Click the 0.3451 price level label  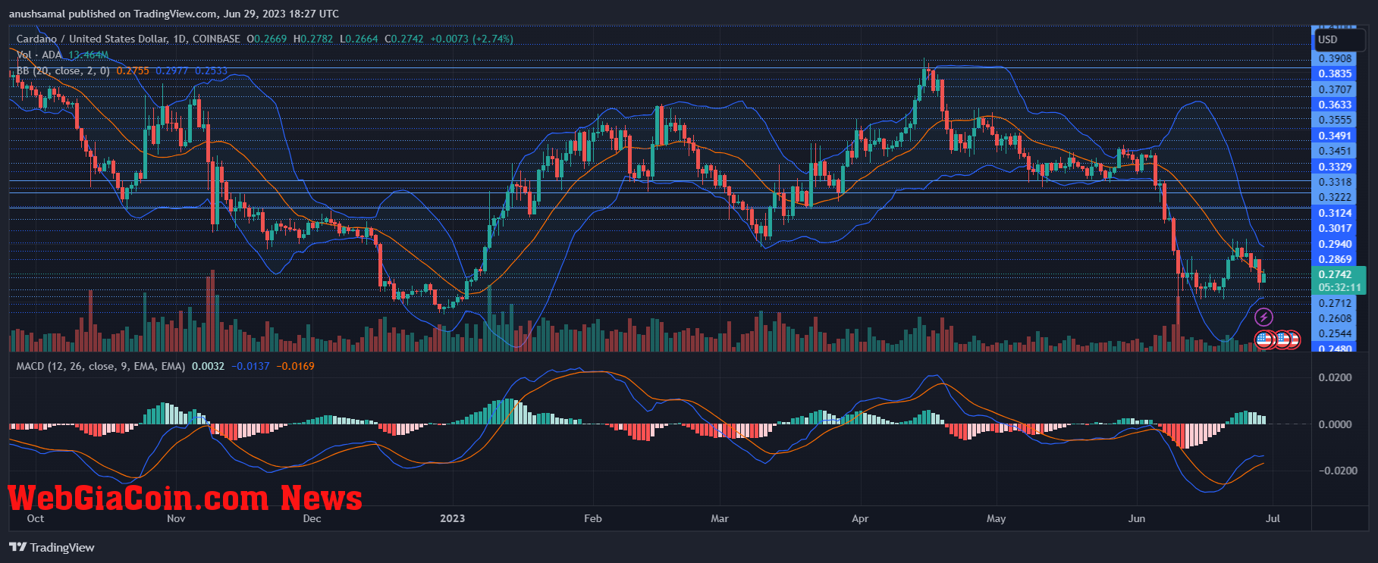[x=1335, y=151]
